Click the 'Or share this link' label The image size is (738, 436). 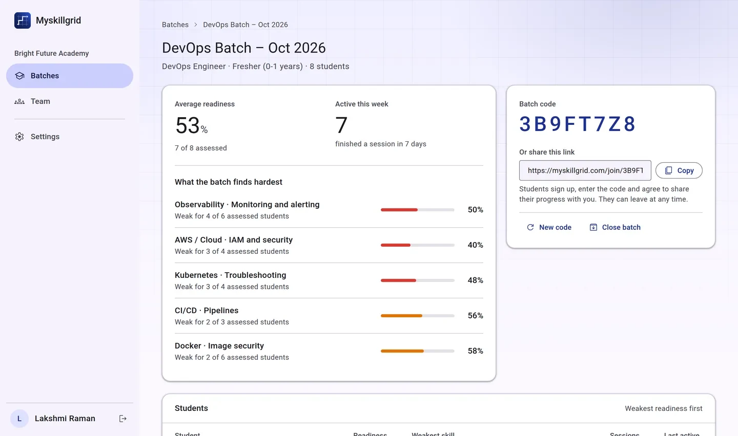[547, 152]
